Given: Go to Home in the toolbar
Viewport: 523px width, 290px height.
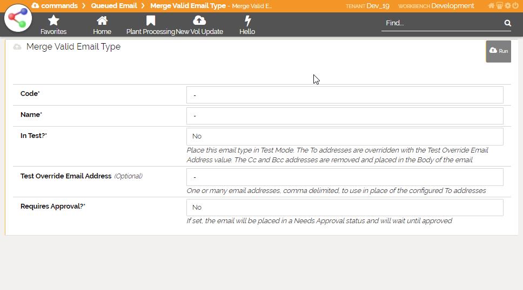Looking at the screenshot, I should tap(102, 21).
